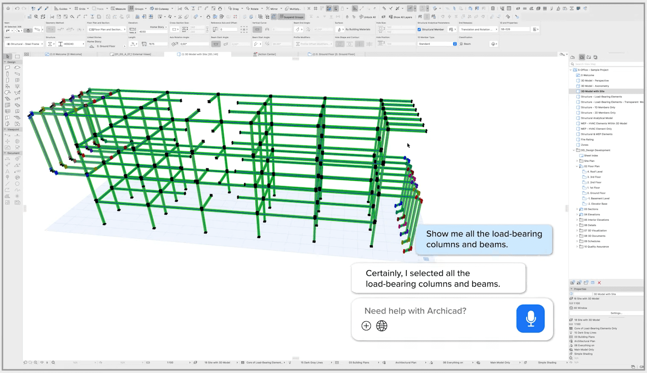Click the Unlock All button
647x373 pixels.
[x=367, y=17]
